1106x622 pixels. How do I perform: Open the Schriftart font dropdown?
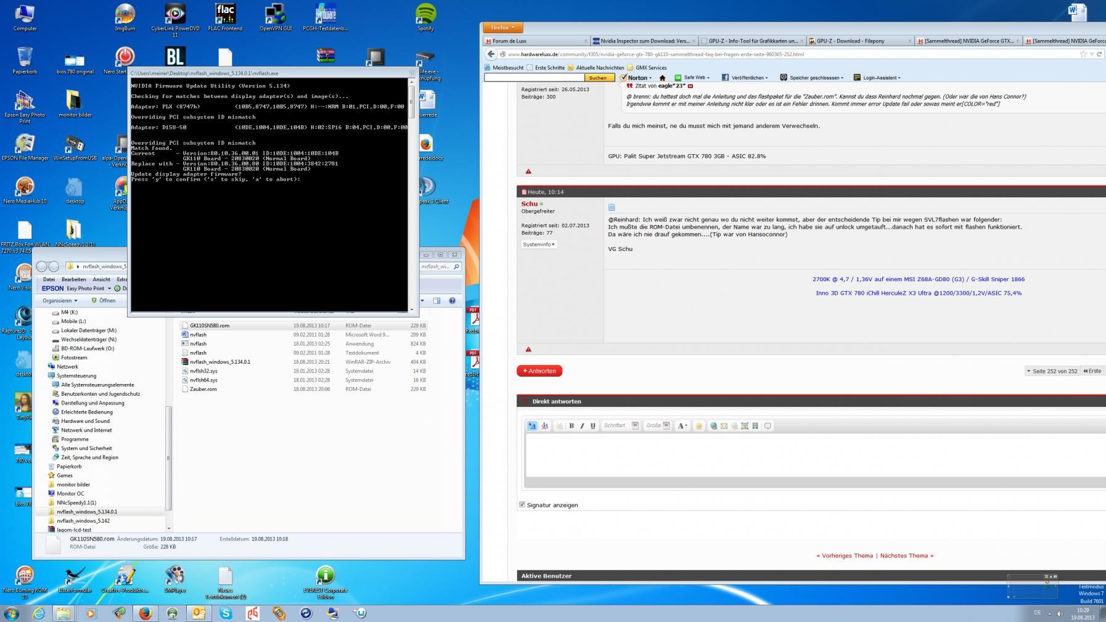620,426
